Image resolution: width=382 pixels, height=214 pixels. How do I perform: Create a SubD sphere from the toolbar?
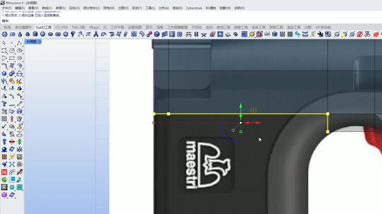[43, 34]
